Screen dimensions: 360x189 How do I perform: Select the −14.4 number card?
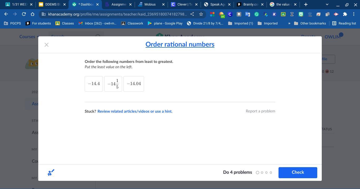[x=94, y=84]
